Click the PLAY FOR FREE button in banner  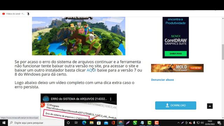(x=196, y=68)
